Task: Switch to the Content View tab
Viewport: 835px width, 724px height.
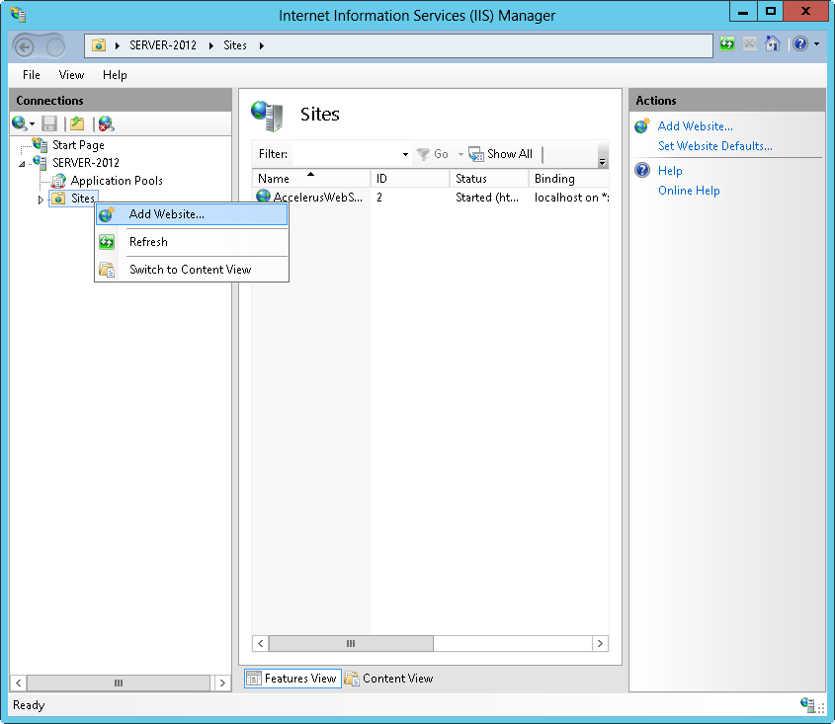Action: pos(389,679)
